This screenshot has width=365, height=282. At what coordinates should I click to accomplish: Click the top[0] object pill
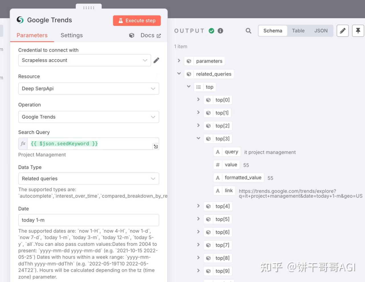point(218,100)
